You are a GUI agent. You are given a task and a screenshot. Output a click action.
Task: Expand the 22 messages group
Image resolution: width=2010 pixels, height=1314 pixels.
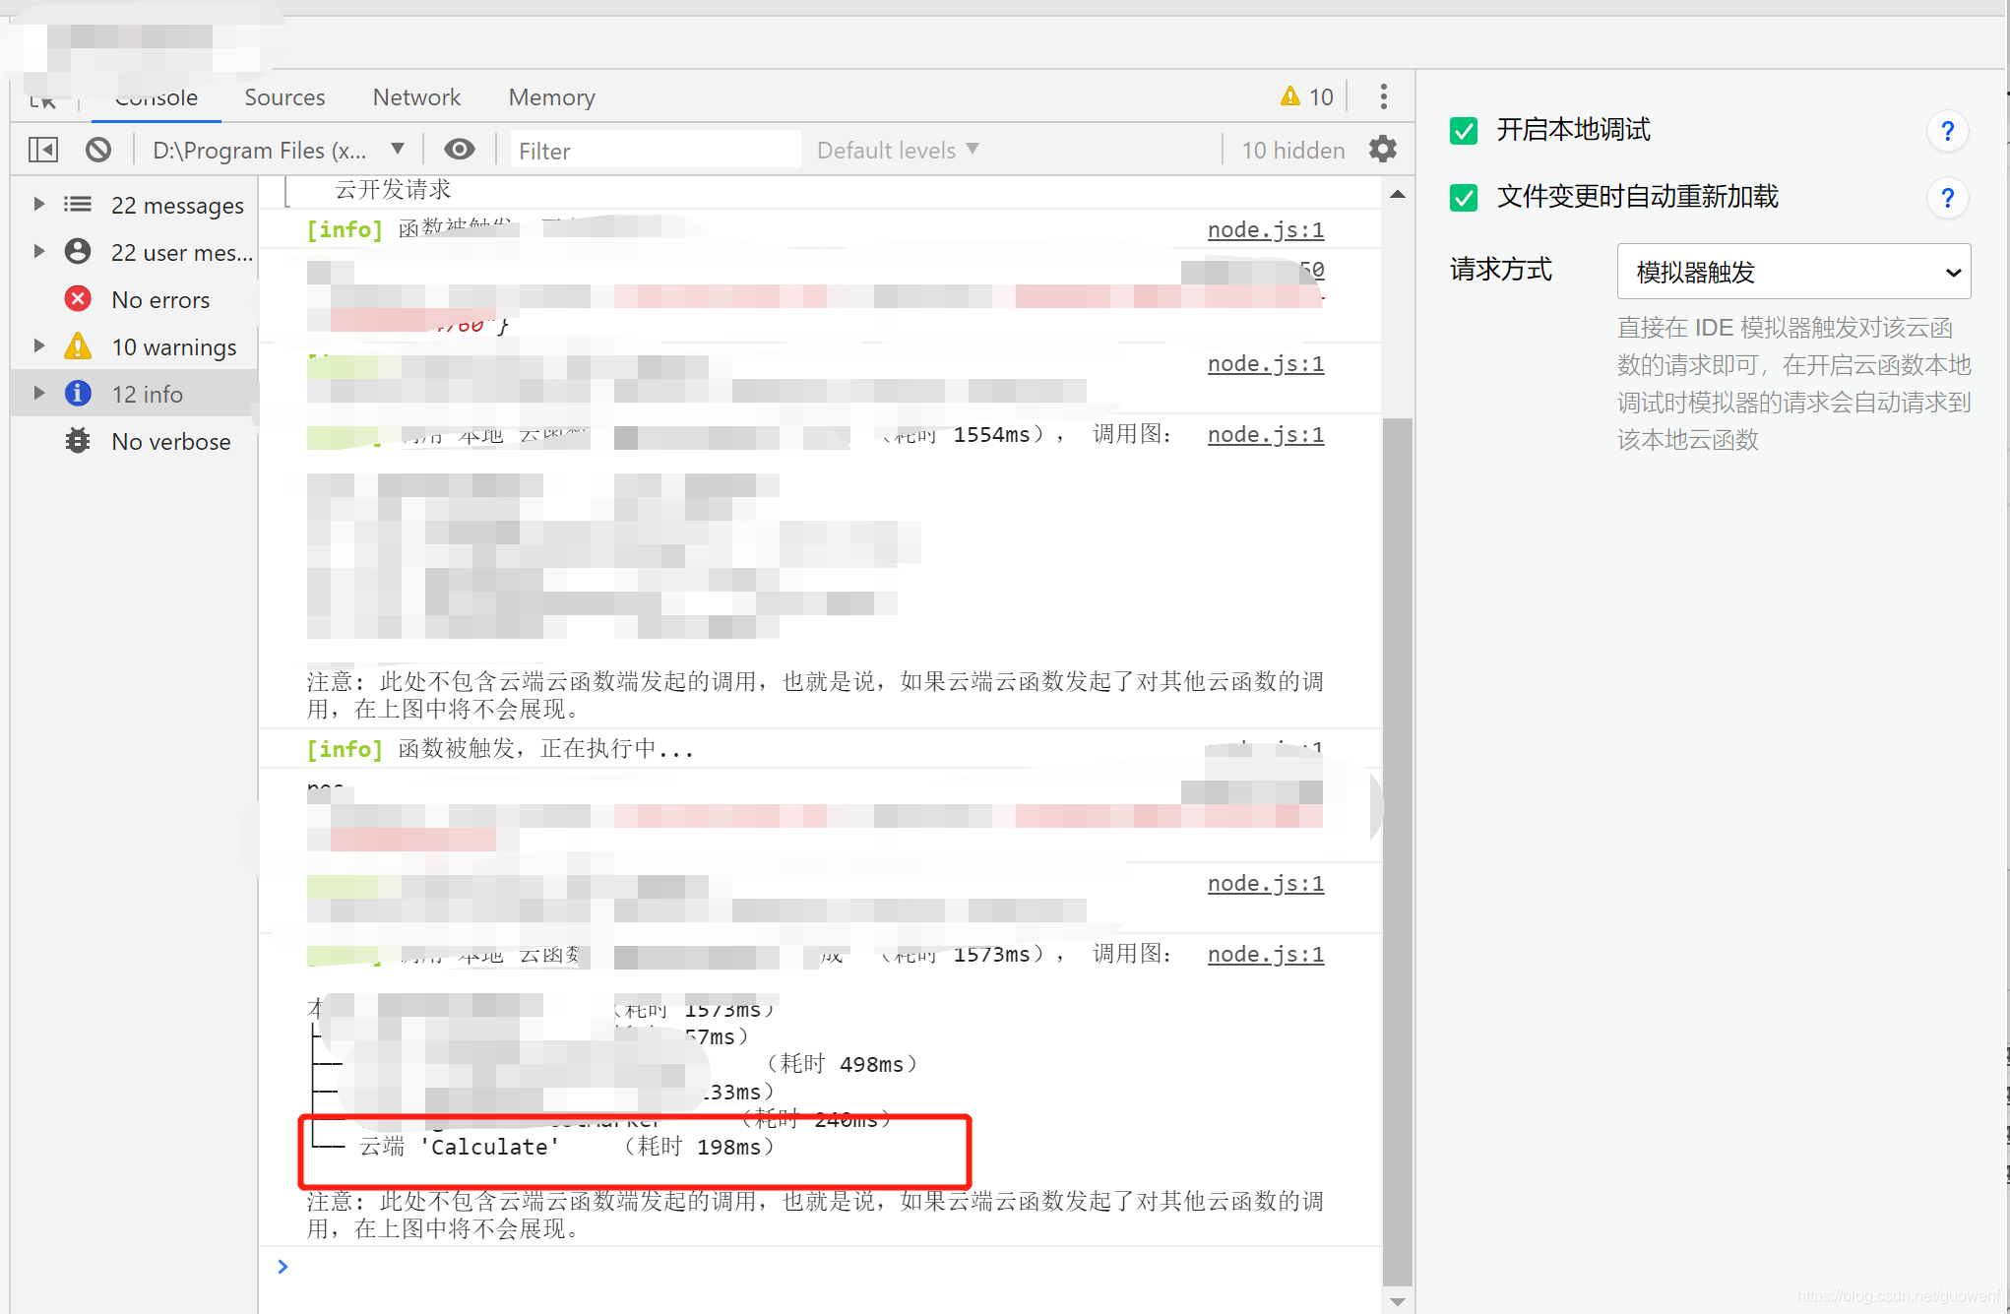[39, 205]
